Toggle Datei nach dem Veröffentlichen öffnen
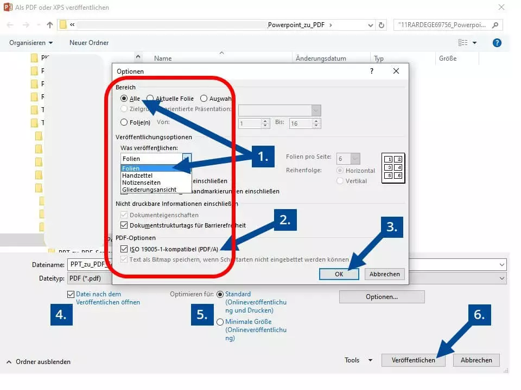The width and height of the screenshot is (521, 390). click(71, 294)
